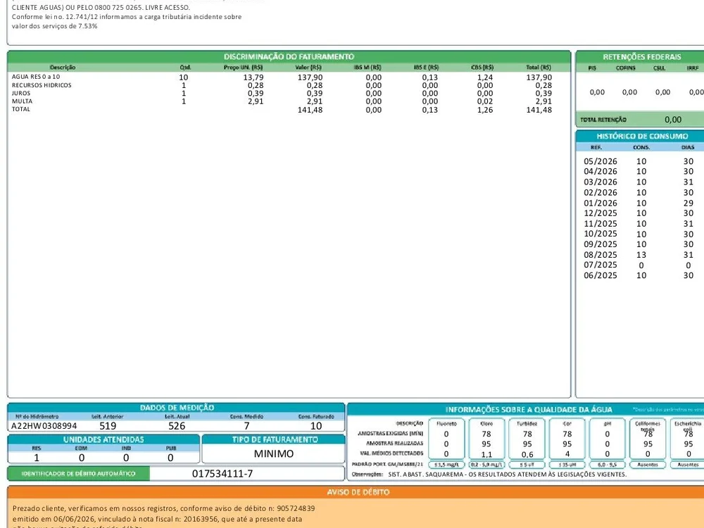Click the Aviso de Débito orange banner

pos(358,492)
